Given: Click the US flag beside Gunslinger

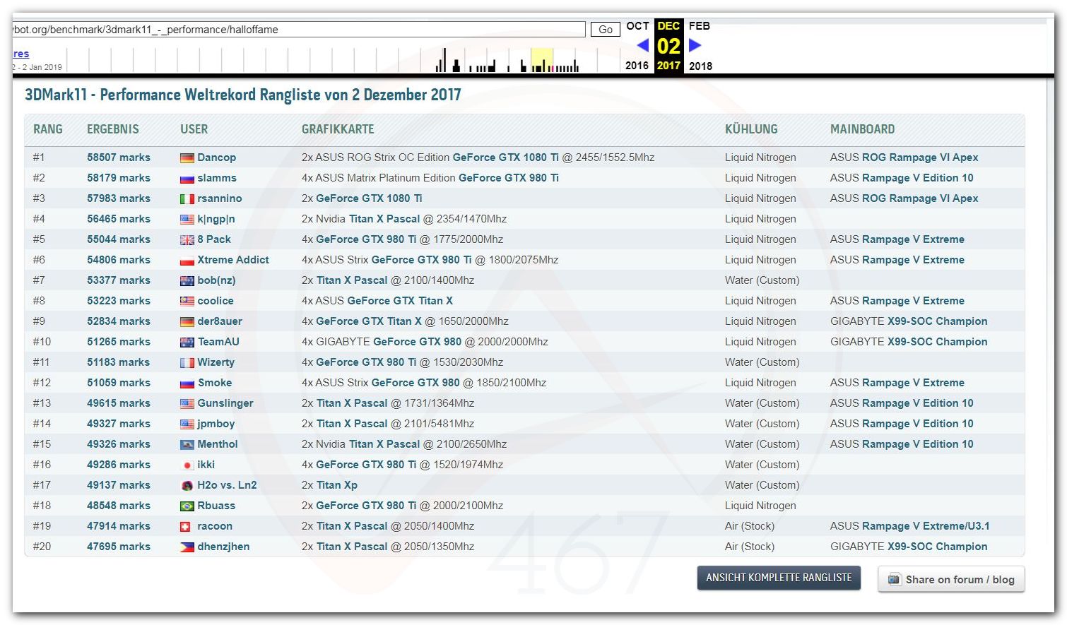Looking at the screenshot, I should pos(187,404).
